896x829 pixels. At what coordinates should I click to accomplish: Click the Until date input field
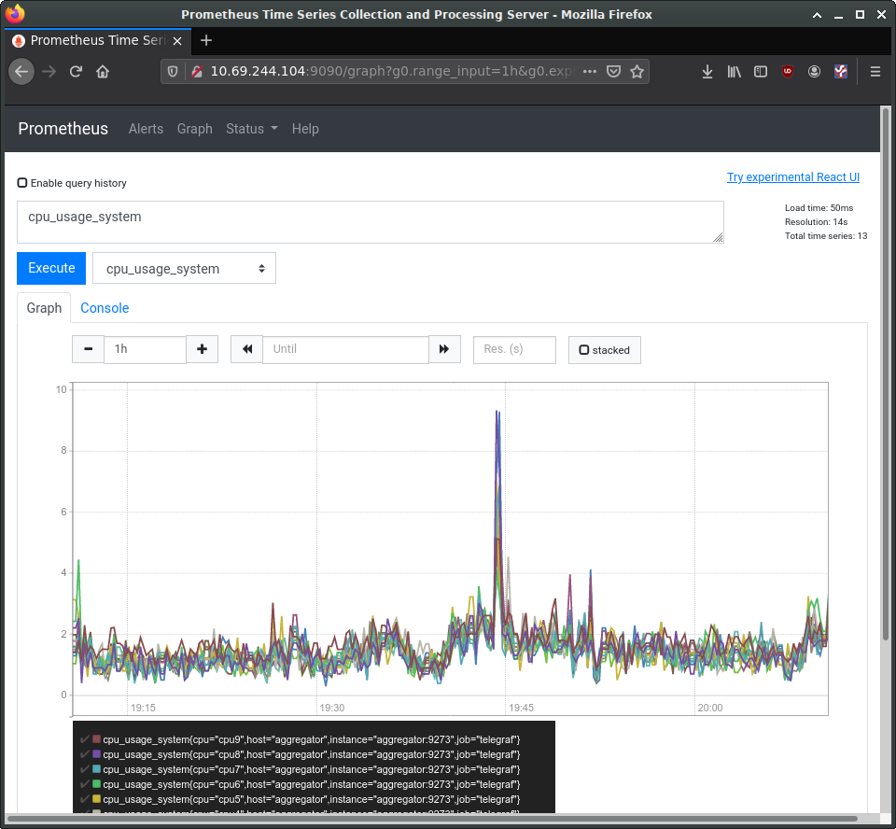point(345,349)
